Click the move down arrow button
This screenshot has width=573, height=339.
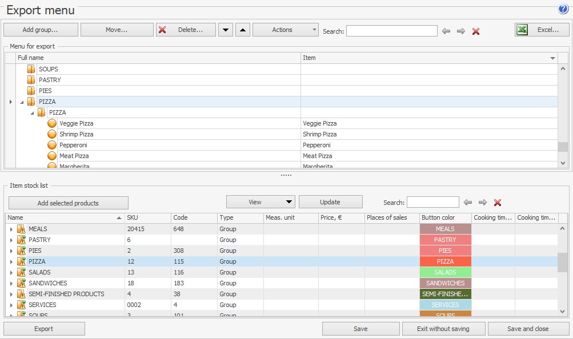pyautogui.click(x=226, y=30)
